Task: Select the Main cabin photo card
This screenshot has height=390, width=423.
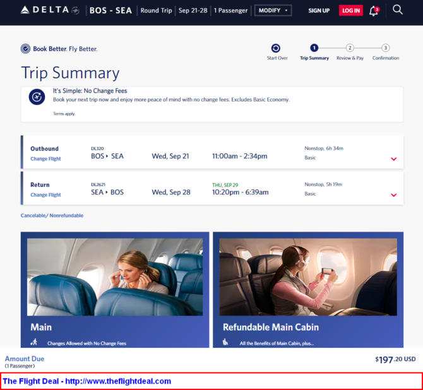Action: point(115,290)
